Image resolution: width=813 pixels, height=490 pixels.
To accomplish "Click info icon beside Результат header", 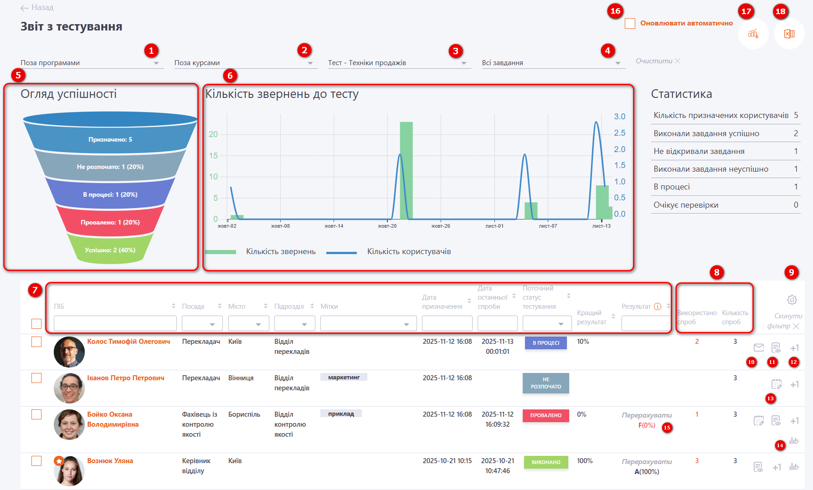I will coord(658,306).
